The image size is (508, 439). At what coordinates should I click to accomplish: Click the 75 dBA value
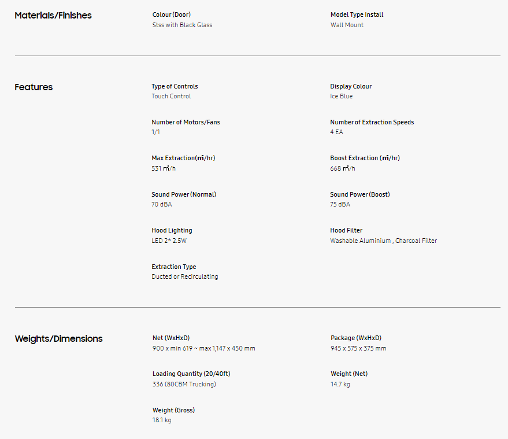click(340, 204)
